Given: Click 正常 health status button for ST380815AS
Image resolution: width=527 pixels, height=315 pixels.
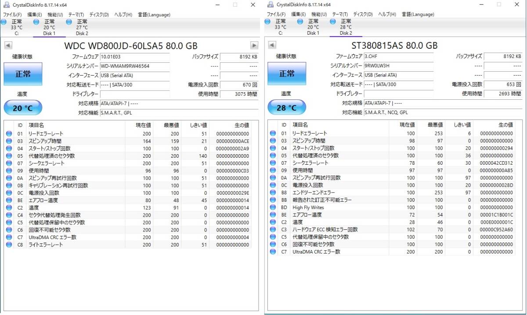Looking at the screenshot, I should [x=287, y=74].
